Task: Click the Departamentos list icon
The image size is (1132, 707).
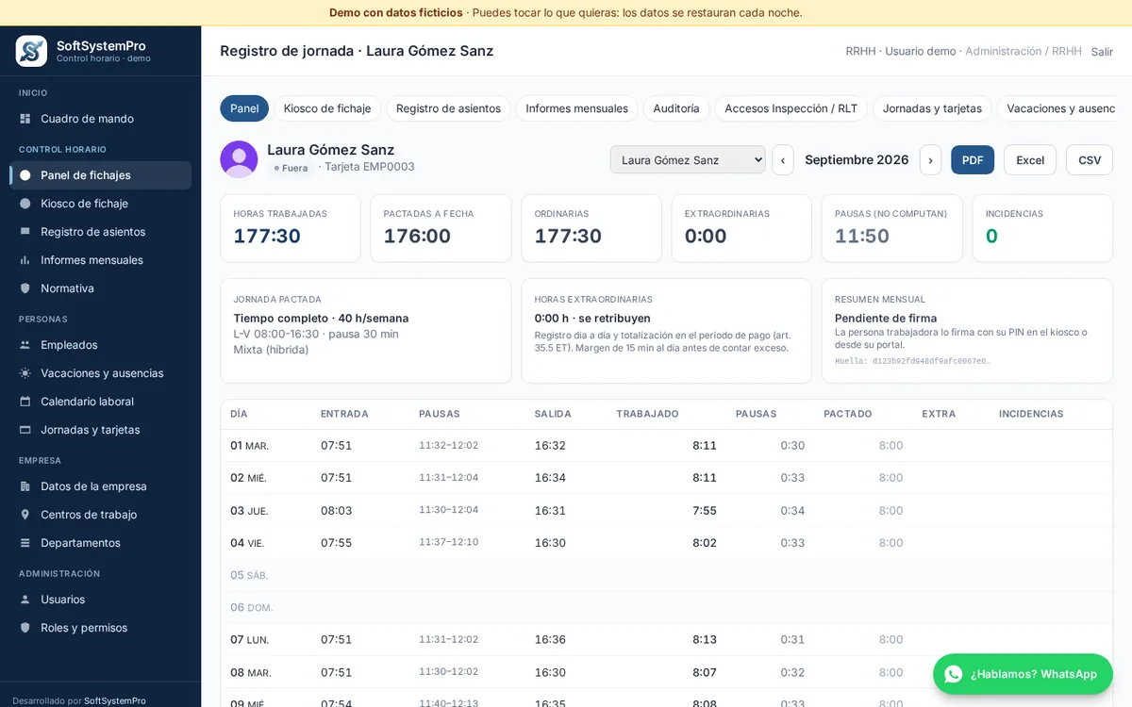Action: [x=25, y=543]
